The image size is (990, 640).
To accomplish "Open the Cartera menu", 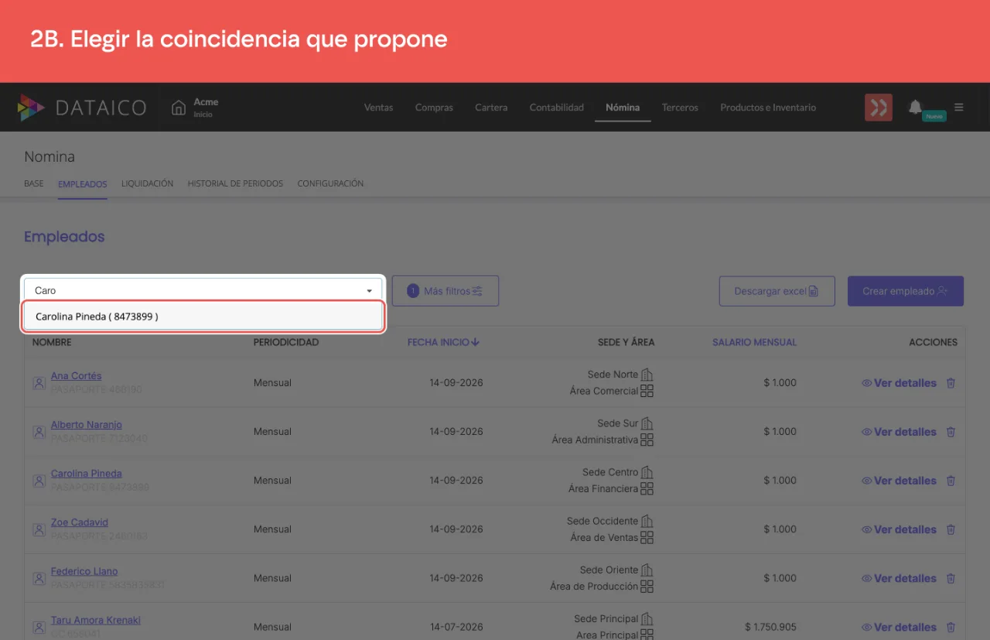I will tap(491, 108).
